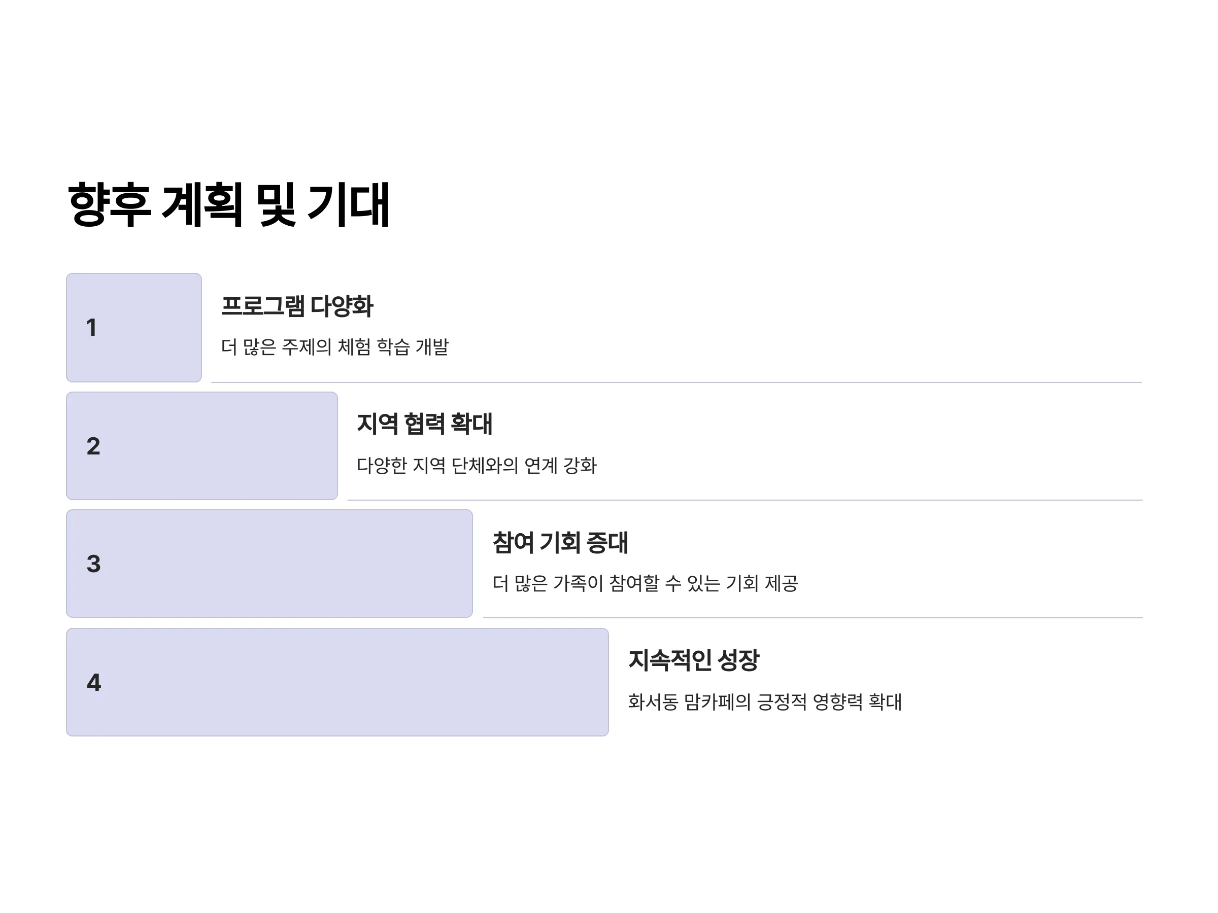Click the text 더 많은 가족이 참여할 수 있는 기회 제공
Image resolution: width=1218 pixels, height=913 pixels.
pos(645,583)
